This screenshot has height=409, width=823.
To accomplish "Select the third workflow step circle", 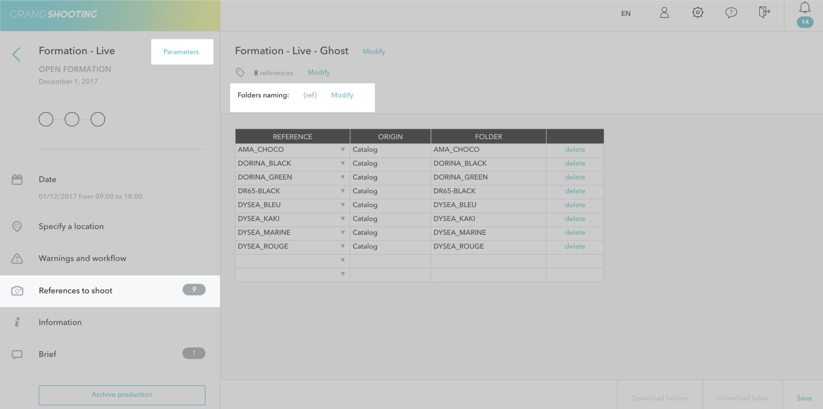I will [x=98, y=119].
